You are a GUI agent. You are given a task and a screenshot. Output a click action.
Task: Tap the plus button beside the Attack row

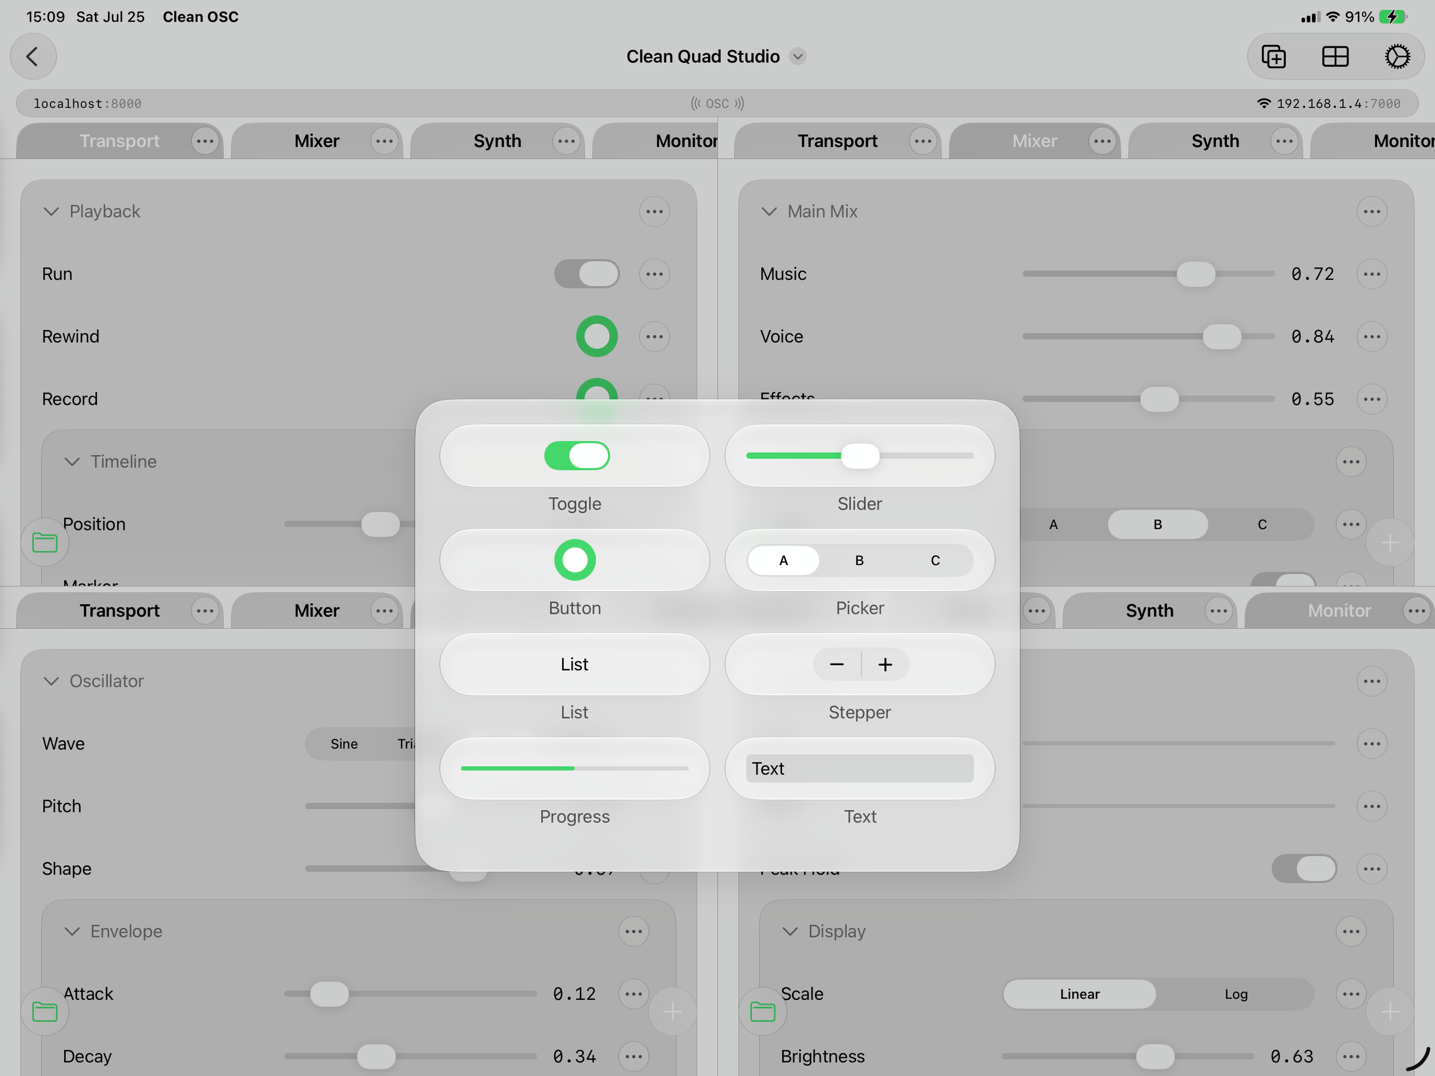[673, 1011]
